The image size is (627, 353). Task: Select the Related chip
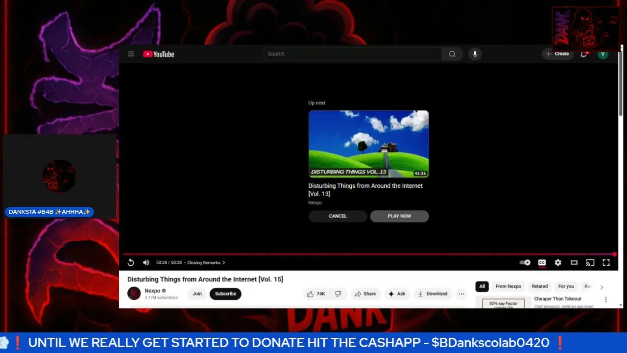tap(540, 286)
